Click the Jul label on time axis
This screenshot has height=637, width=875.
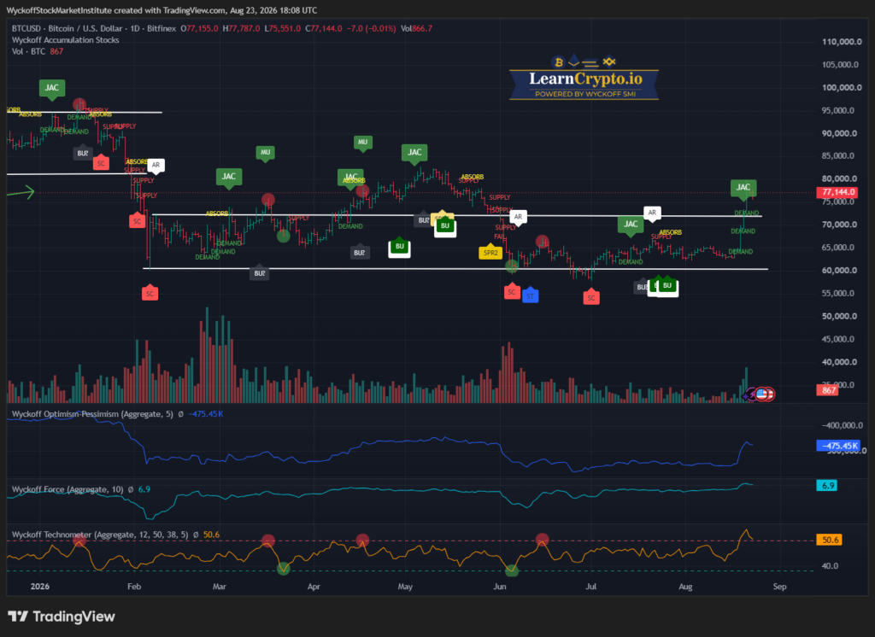(x=591, y=587)
